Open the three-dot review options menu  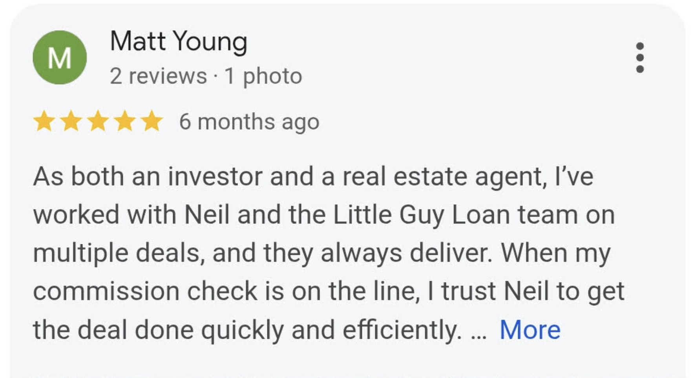(x=639, y=58)
